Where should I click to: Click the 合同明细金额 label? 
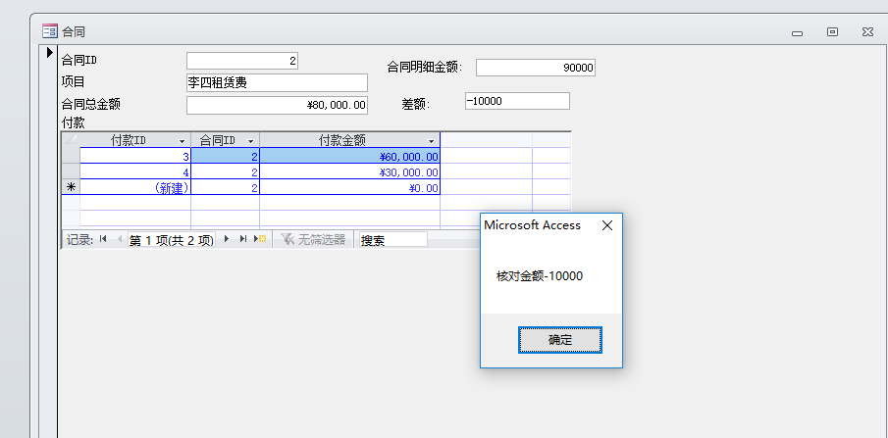click(x=425, y=68)
